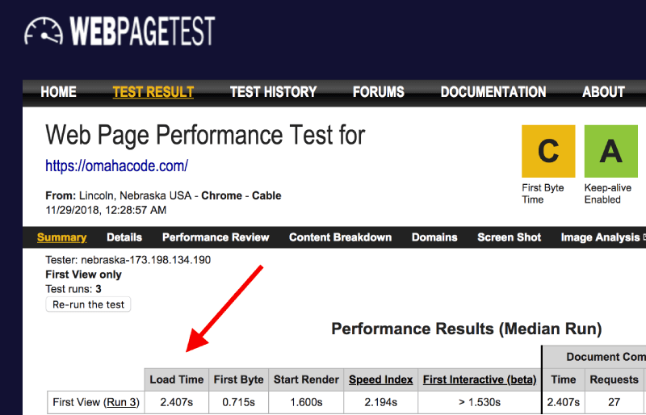Select the 27 Requests value
Screen dimensions: 646x415
pos(614,402)
